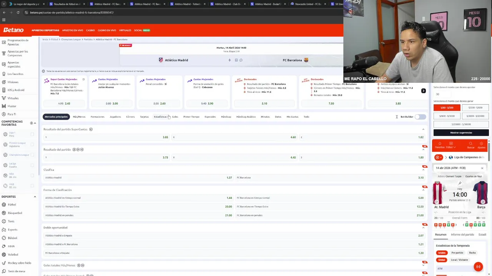Collapse Forma de Clasificación market

(423, 190)
